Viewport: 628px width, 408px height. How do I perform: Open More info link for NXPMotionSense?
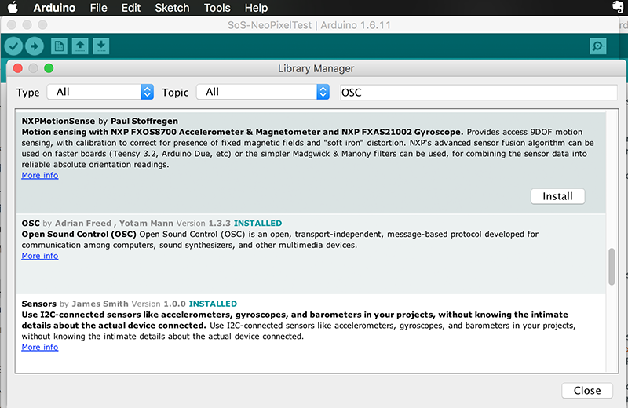tap(40, 176)
